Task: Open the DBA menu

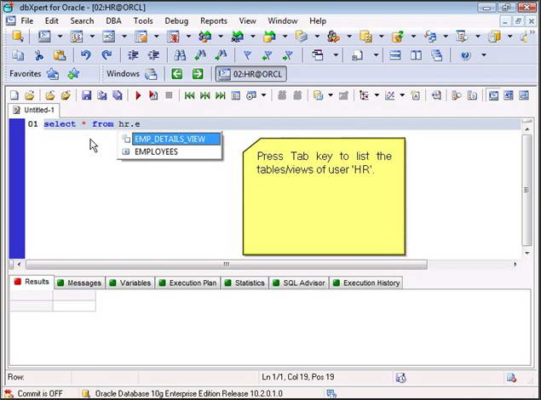Action: click(113, 21)
